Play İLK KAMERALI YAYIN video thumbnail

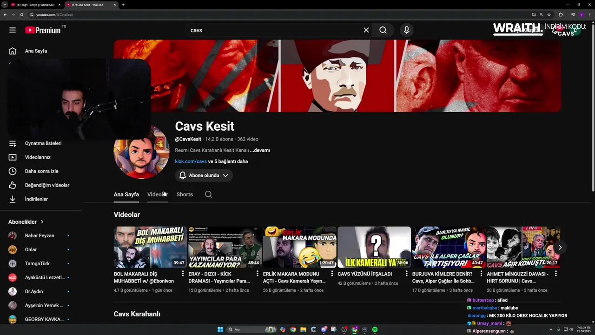(x=374, y=247)
